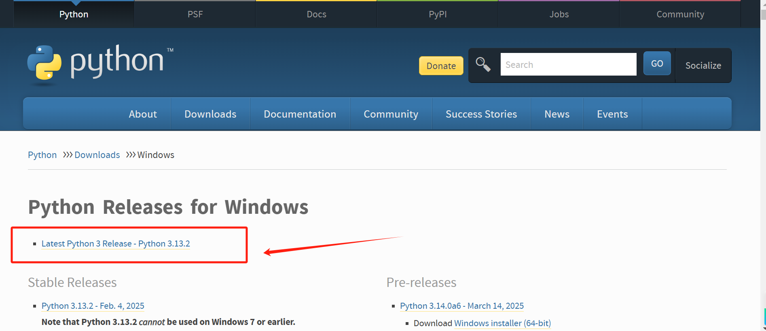Click the Pre-releases heading

point(421,282)
